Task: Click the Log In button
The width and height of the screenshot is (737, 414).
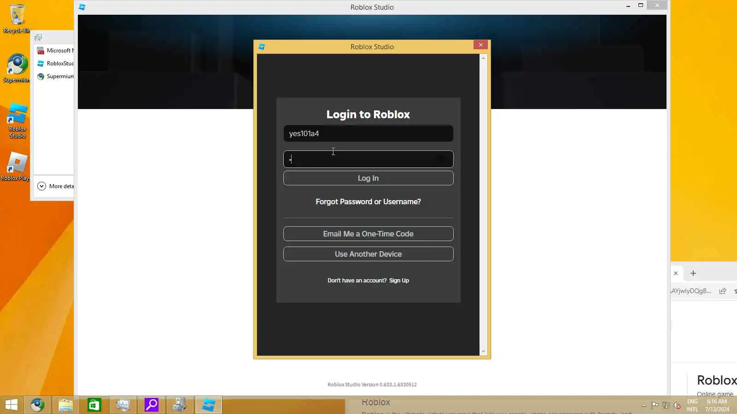Action: [368, 178]
